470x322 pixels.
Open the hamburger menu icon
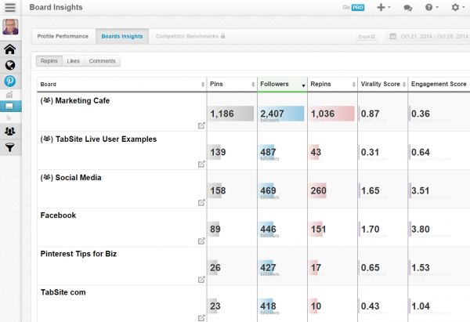(10, 8)
